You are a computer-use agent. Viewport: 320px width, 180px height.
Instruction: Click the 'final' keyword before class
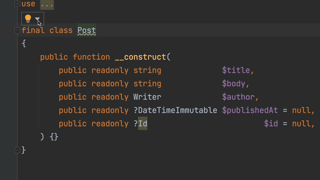33,30
